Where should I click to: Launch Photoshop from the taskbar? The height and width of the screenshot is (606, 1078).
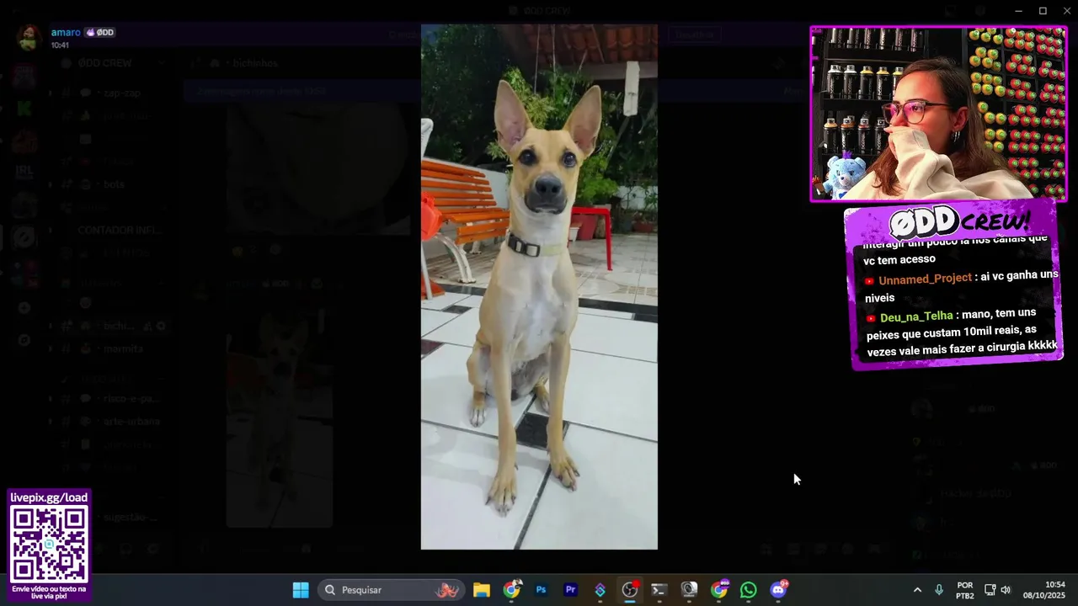click(x=542, y=590)
